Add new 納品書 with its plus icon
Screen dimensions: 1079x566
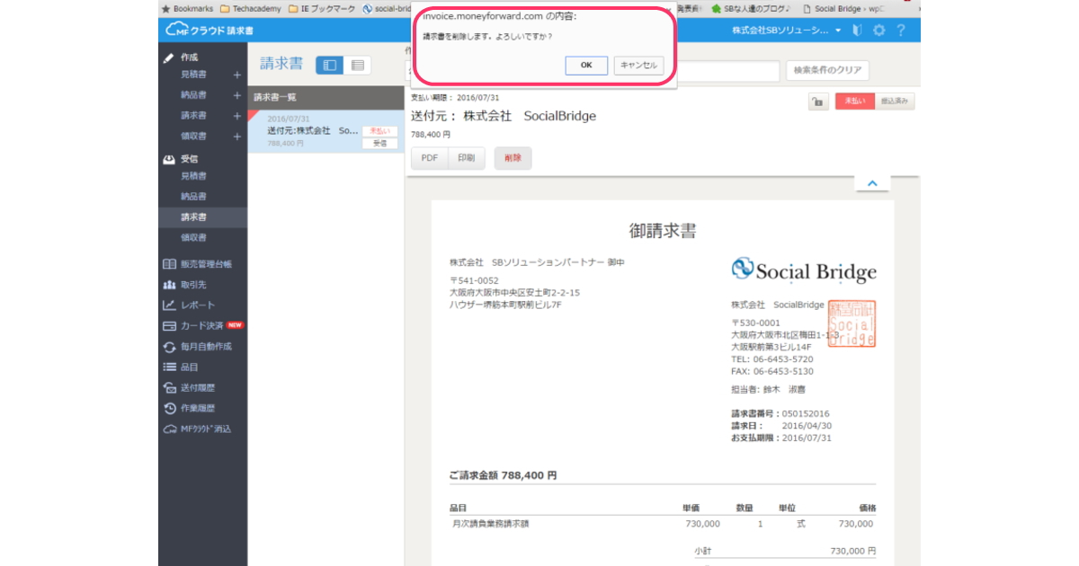click(237, 95)
